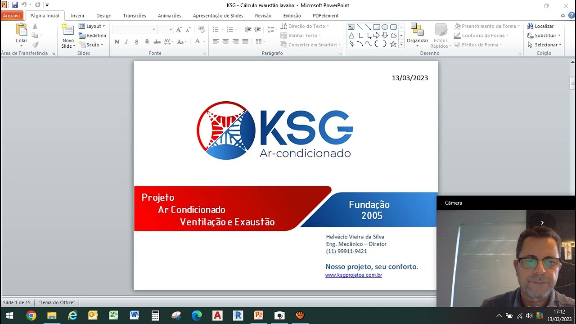Open the line spacing dropdown
The image size is (576, 324).
click(x=272, y=30)
